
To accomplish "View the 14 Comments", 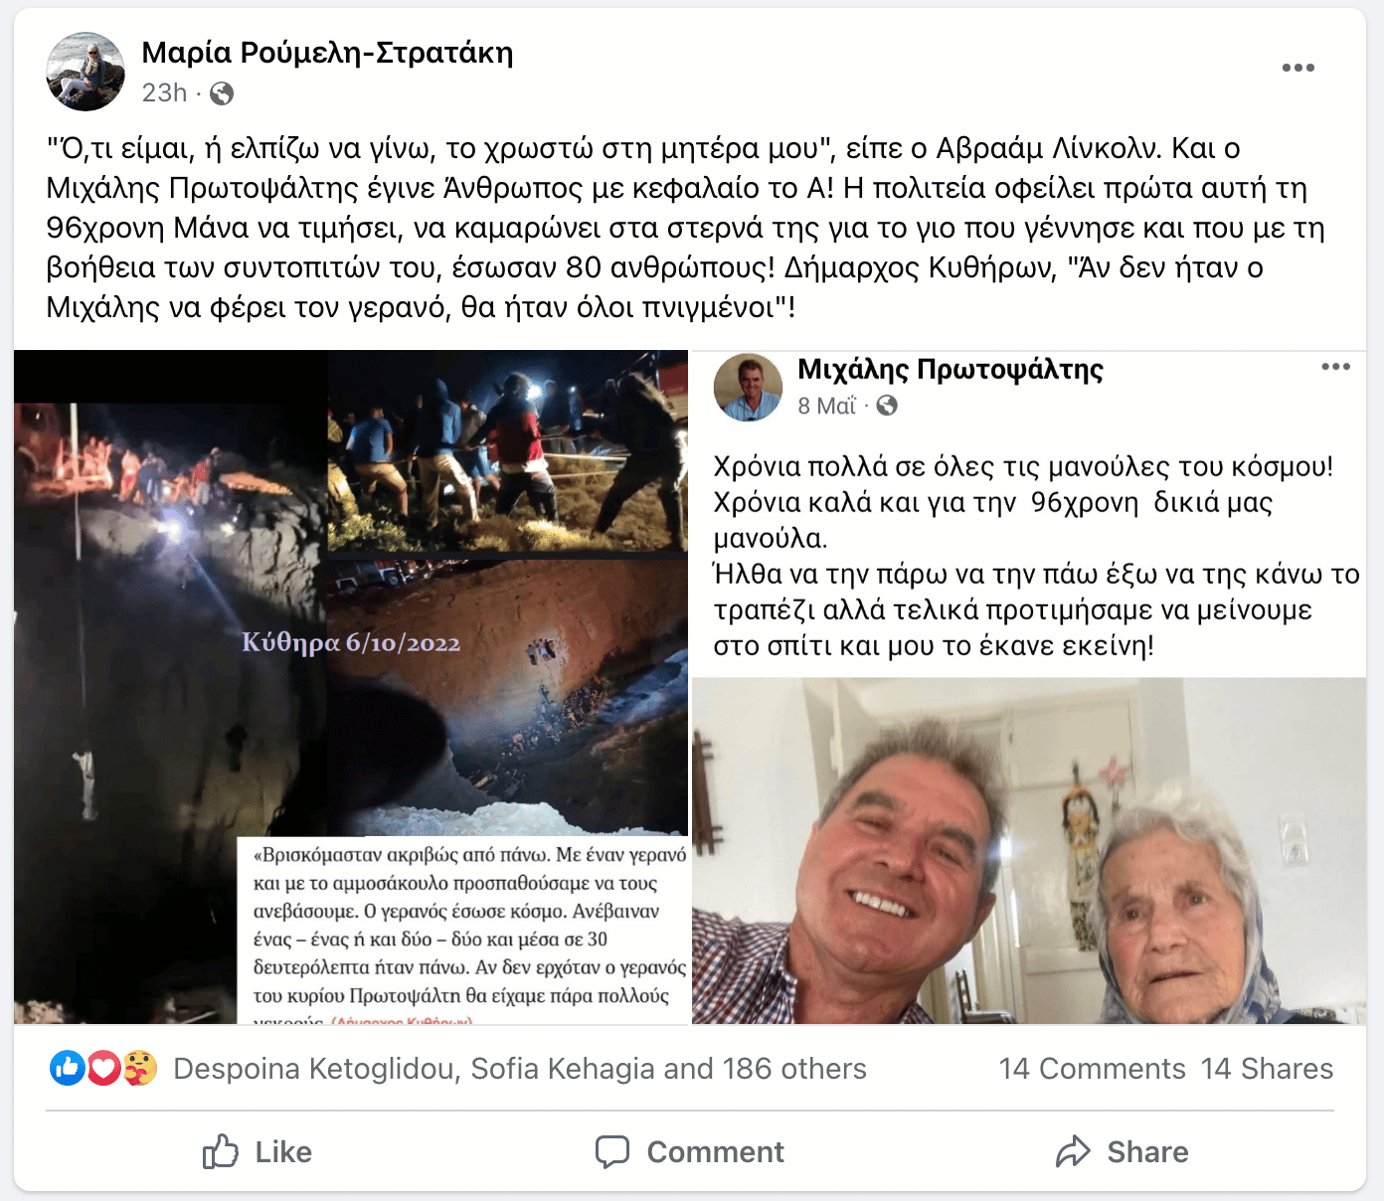I will coord(1092,1069).
